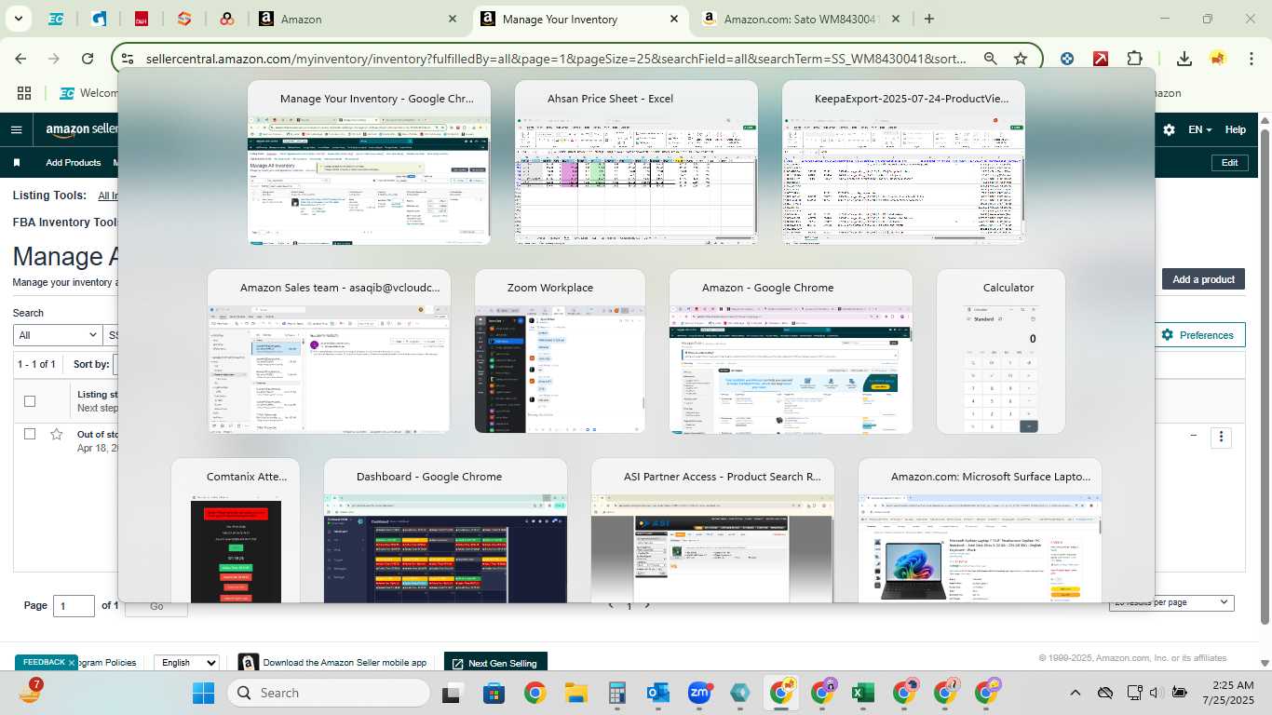
Task: Switch to the Ahsan Price Sheet - Excel window
Action: (636, 163)
